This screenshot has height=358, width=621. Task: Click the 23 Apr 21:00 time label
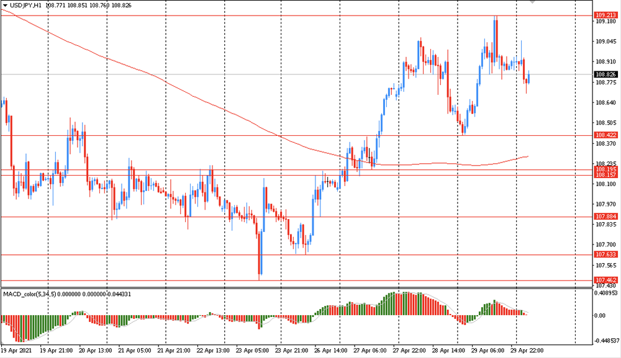[291, 351]
